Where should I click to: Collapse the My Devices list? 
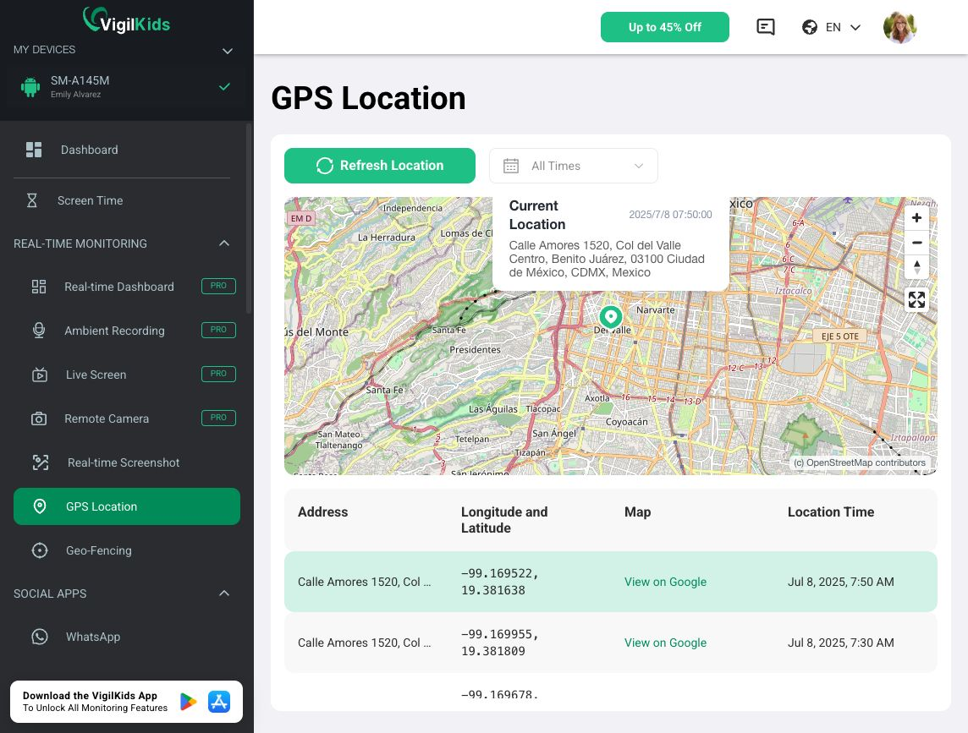pos(227,52)
